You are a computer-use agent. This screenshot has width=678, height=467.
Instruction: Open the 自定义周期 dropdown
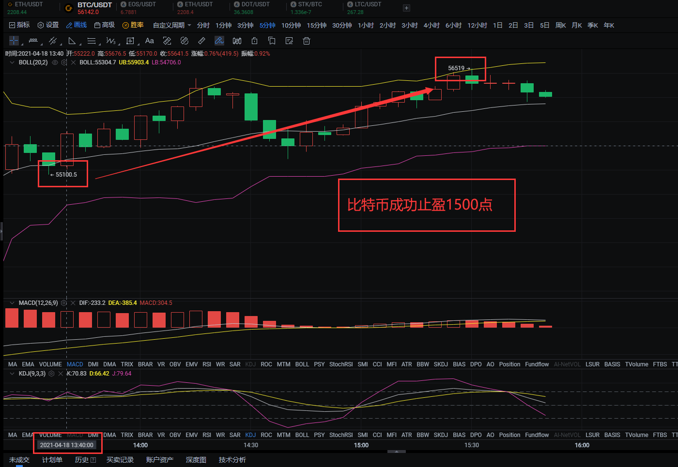(172, 25)
